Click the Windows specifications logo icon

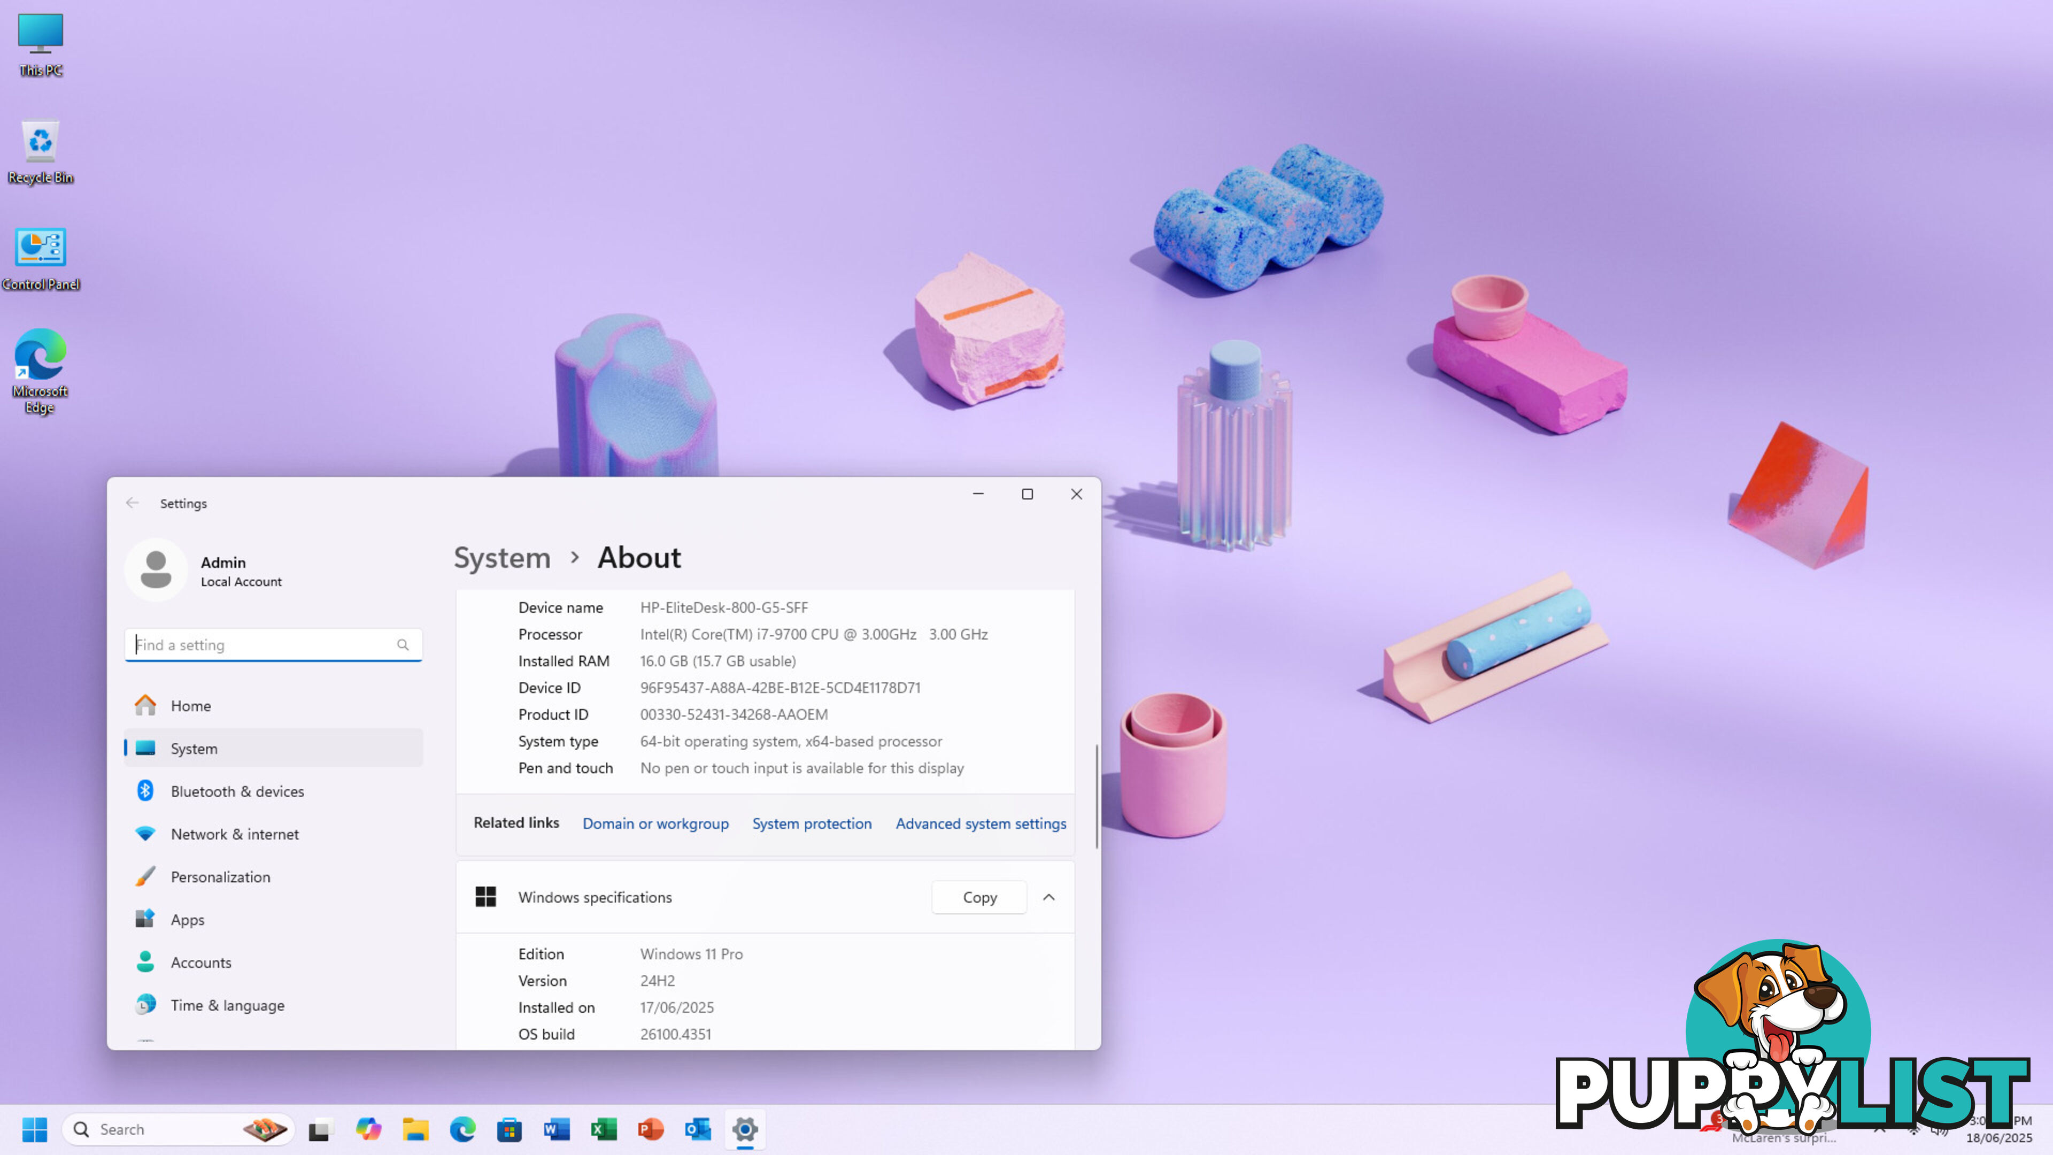click(485, 898)
